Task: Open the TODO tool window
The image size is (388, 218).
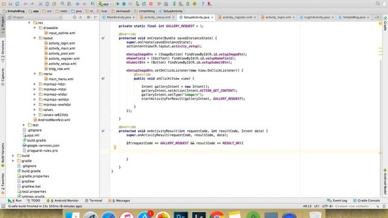Action: click(33, 200)
